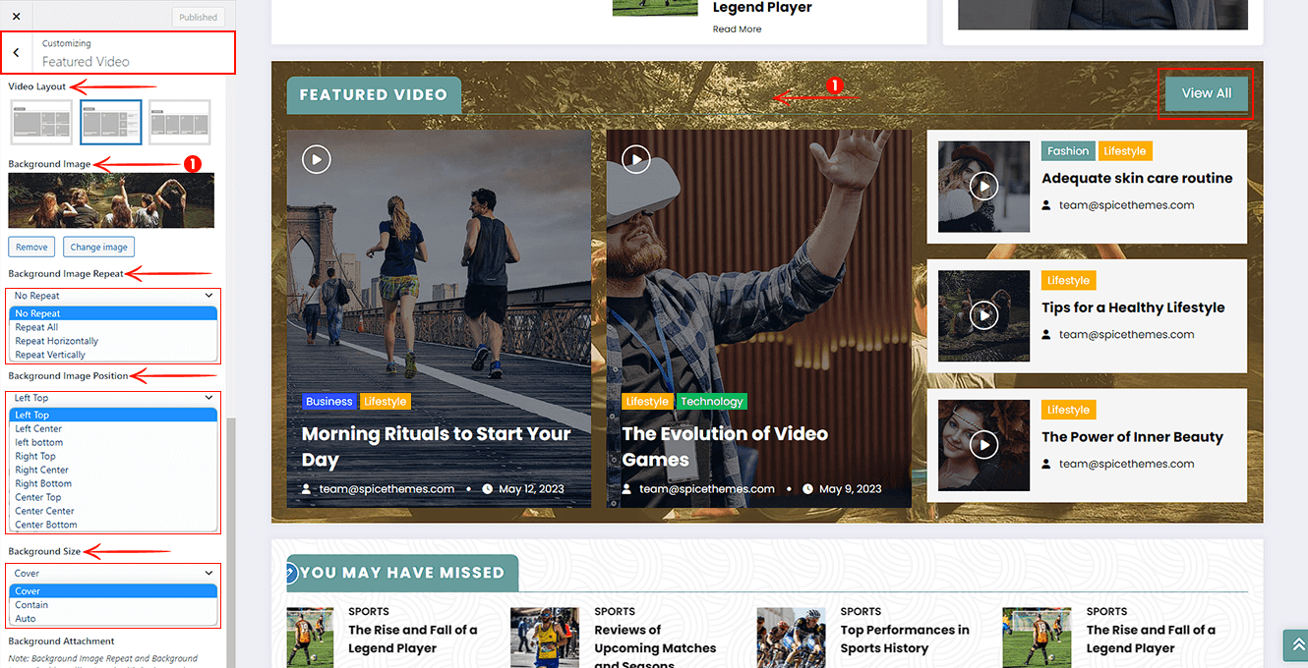Click the clock icon beside May 12, 2023

pos(487,488)
